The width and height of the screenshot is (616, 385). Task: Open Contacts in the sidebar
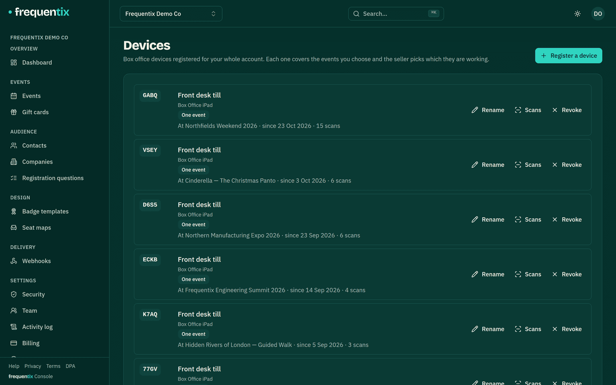click(x=55, y=146)
